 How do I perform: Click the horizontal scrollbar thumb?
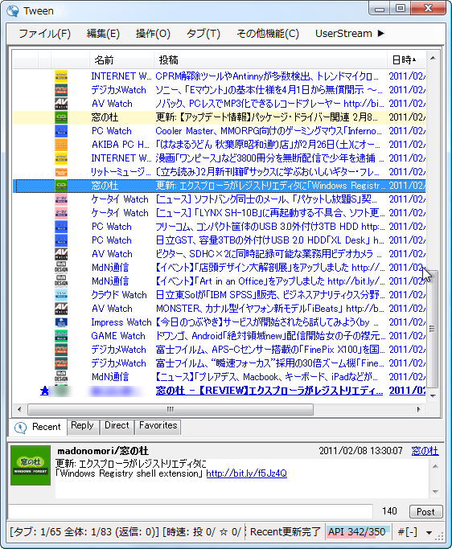(x=171, y=409)
